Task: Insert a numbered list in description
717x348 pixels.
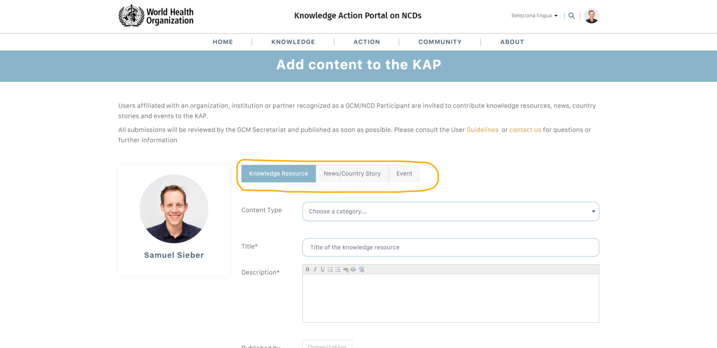Action: (x=330, y=270)
